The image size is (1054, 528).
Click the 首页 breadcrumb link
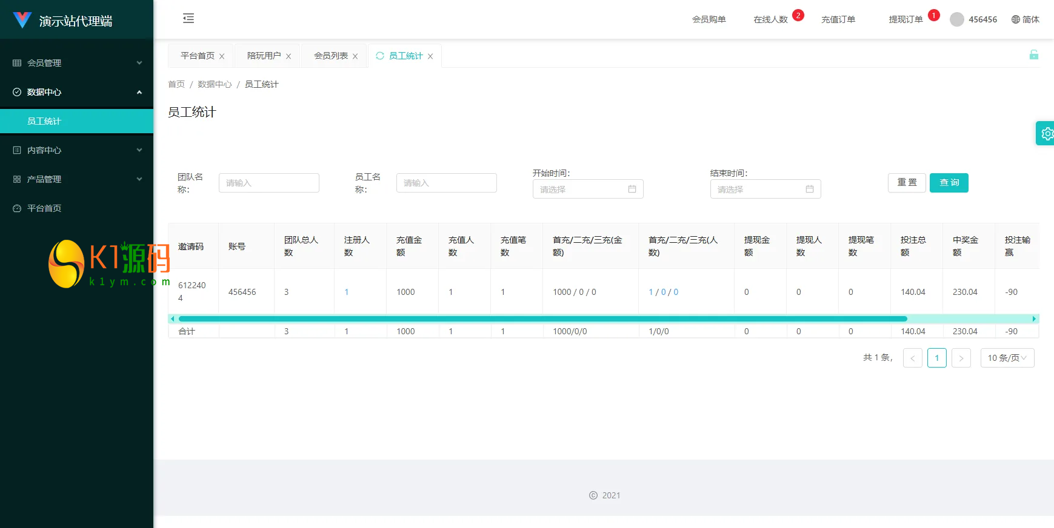pos(176,84)
